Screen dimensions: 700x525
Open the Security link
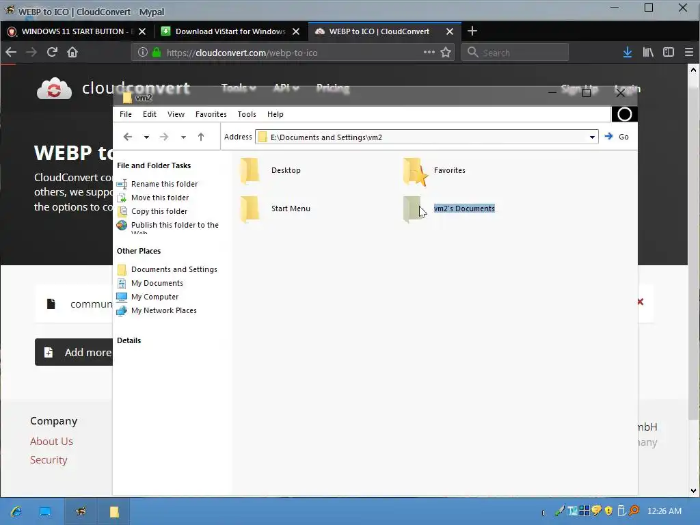pos(49,460)
